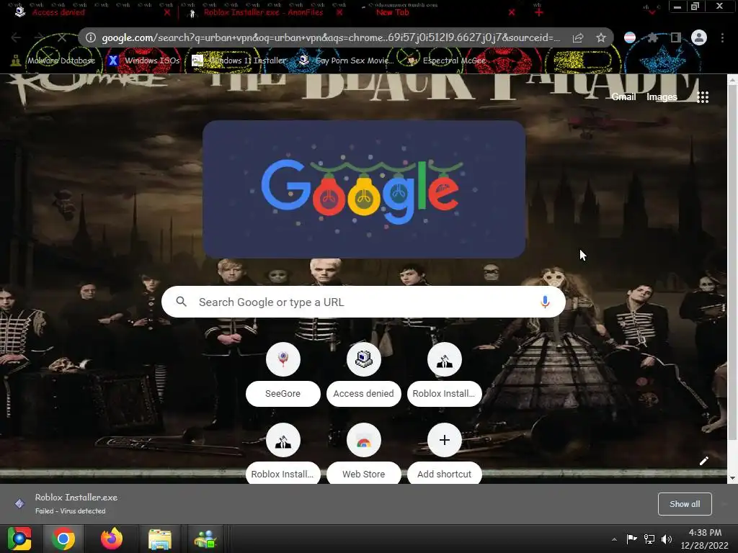The width and height of the screenshot is (738, 553).
Task: Open Chrome in the taskbar
Action: (x=63, y=539)
